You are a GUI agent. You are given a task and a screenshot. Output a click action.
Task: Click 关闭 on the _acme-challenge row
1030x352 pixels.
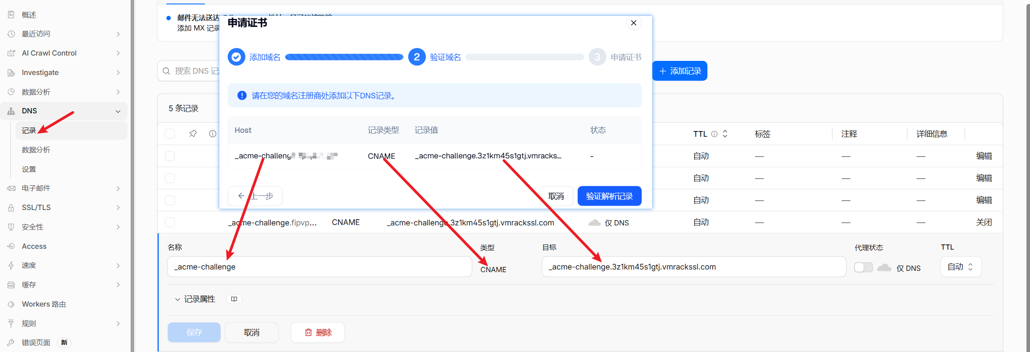tap(984, 222)
